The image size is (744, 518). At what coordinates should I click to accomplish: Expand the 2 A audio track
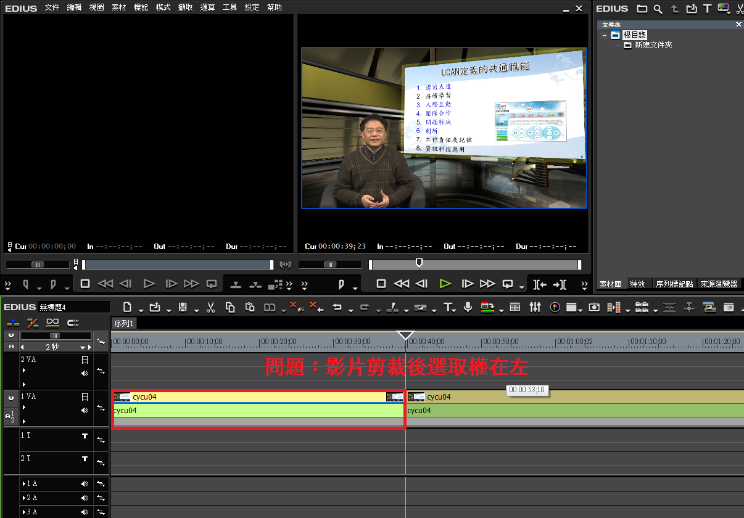click(x=23, y=498)
